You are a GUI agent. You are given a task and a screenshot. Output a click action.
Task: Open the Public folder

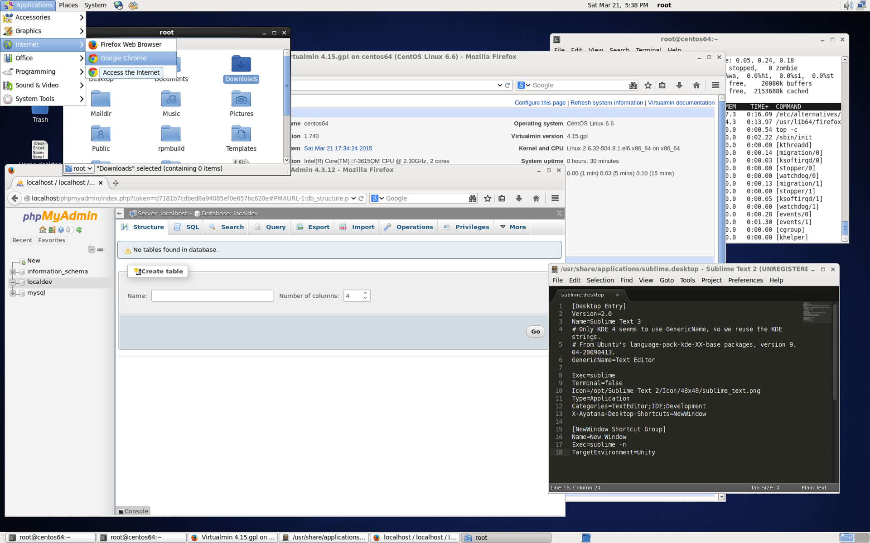[101, 138]
